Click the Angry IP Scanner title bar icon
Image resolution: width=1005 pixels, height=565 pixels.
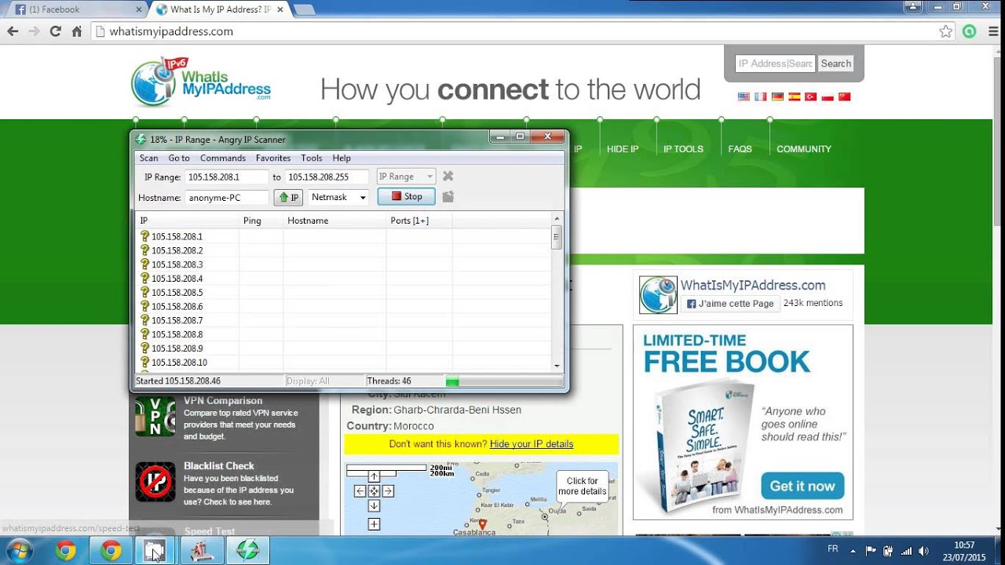141,140
